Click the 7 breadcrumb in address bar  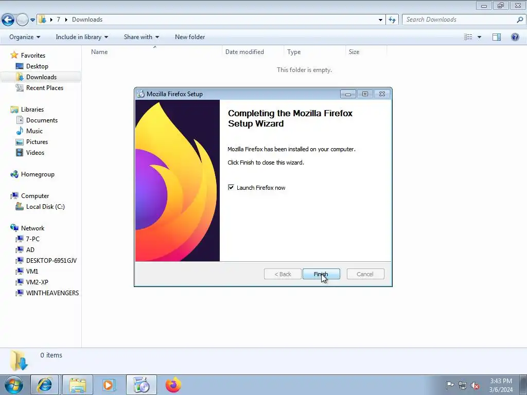coord(59,20)
